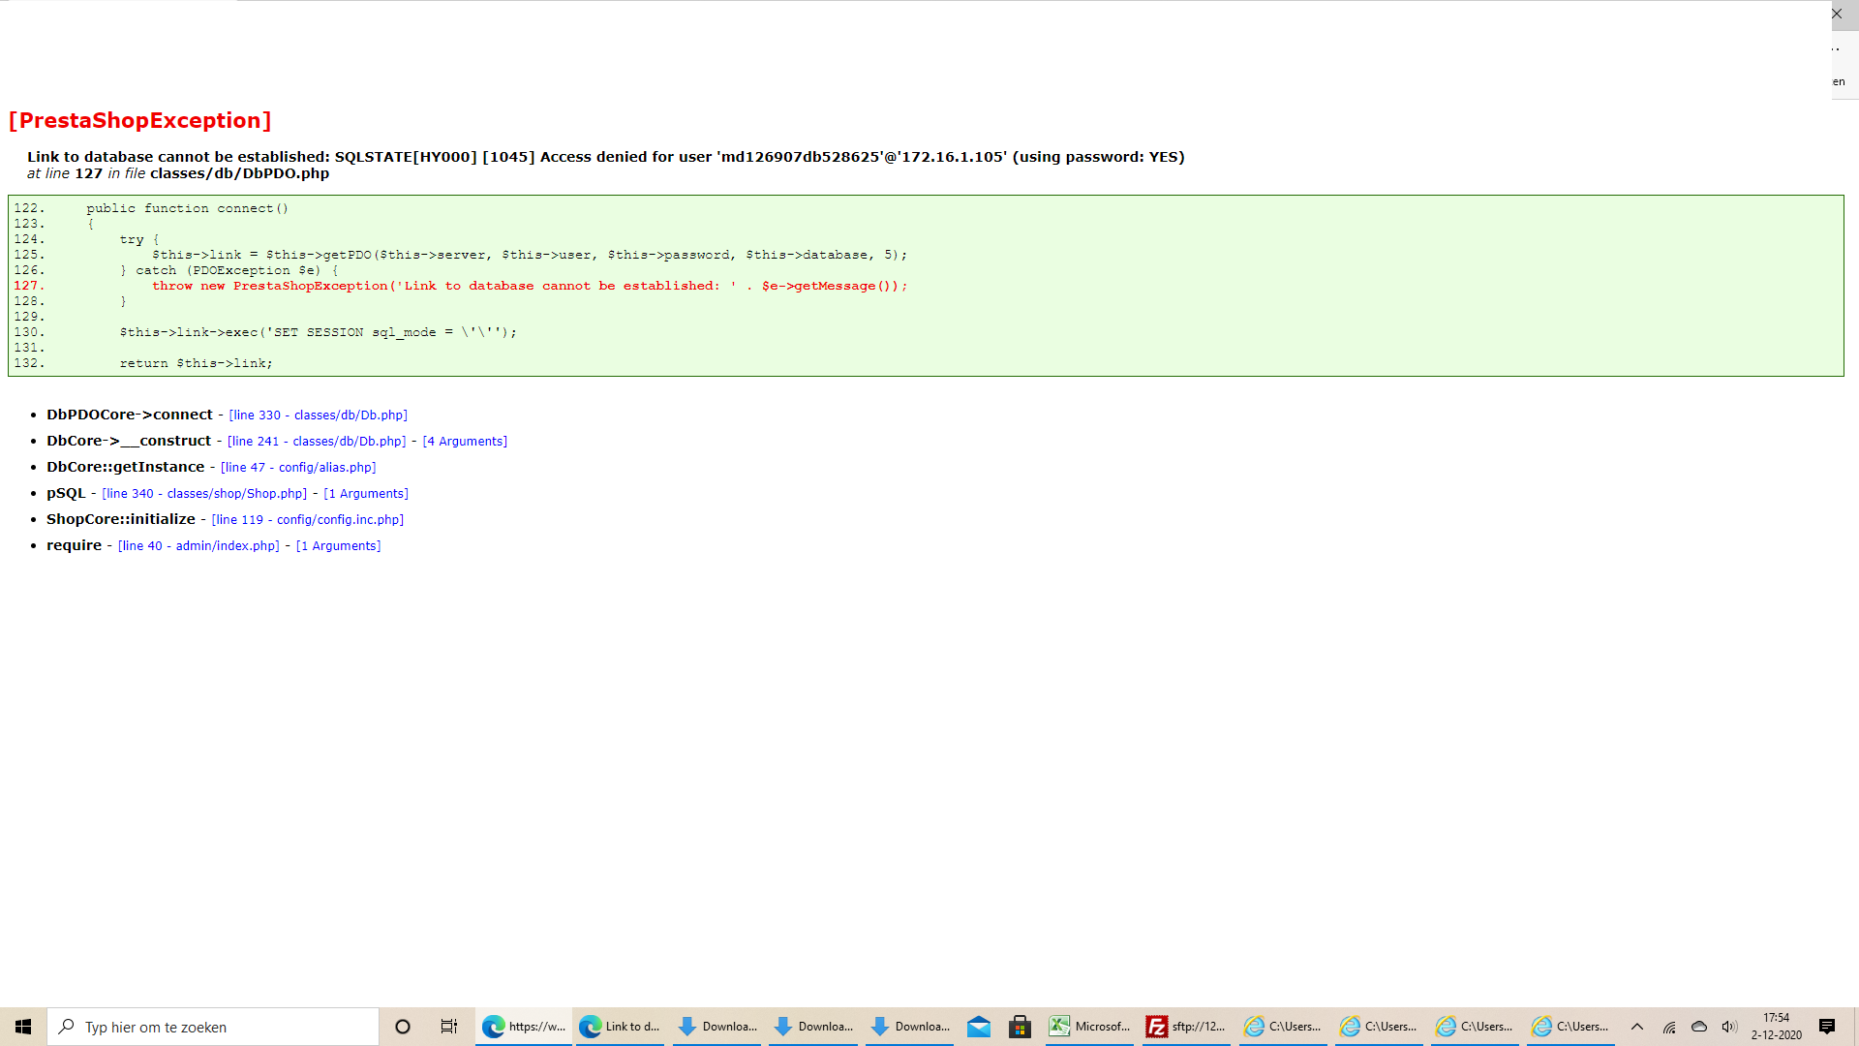Click the taskbar search input field
Screen dimensions: 1859x1046
[223, 1027]
